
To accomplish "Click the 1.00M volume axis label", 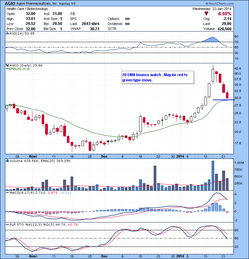I will click(x=239, y=163).
